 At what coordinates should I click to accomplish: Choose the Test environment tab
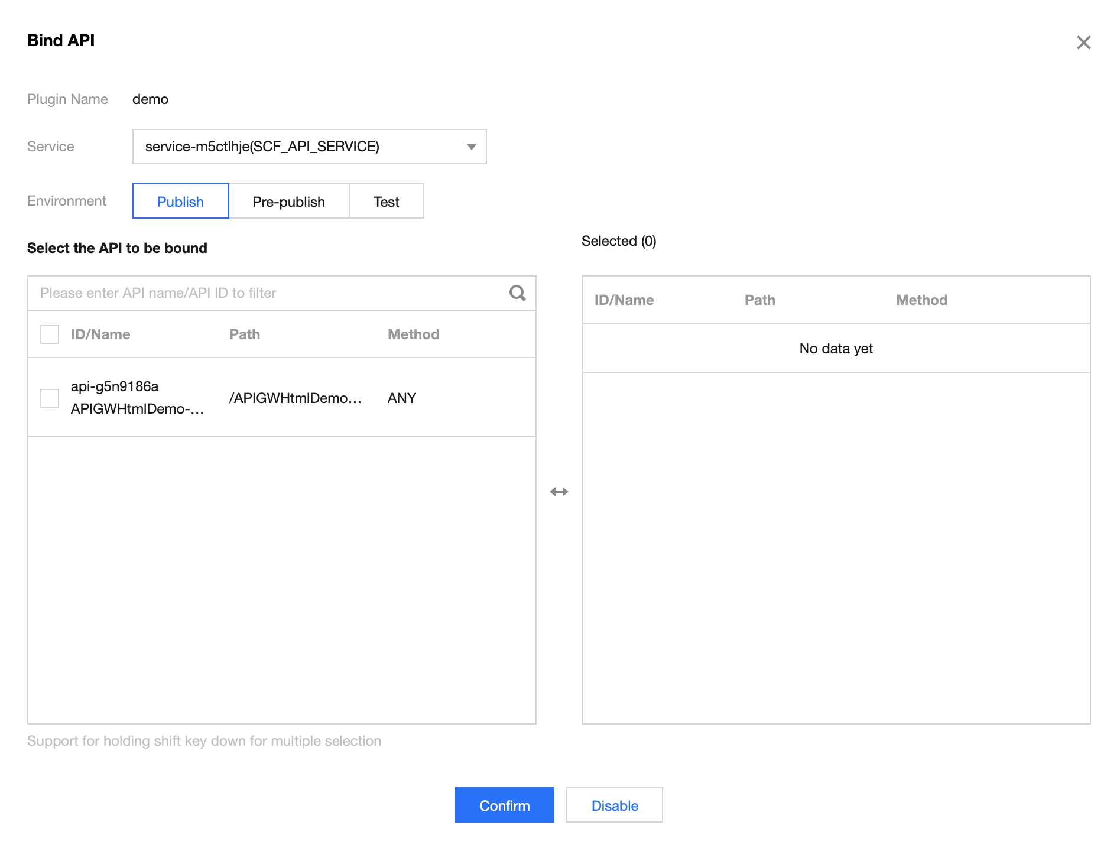pos(386,202)
